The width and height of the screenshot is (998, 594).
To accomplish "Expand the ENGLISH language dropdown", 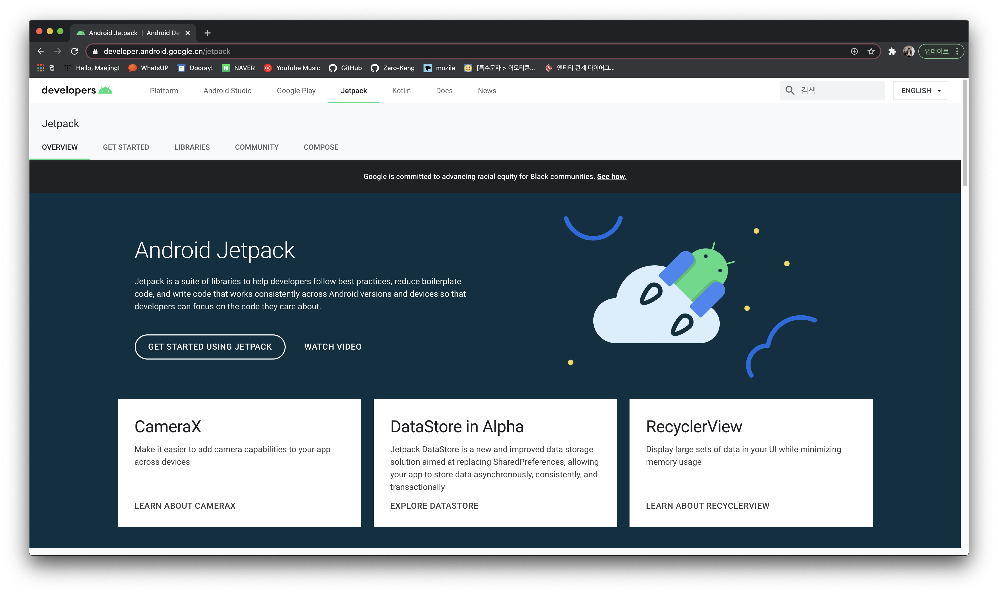I will 920,91.
